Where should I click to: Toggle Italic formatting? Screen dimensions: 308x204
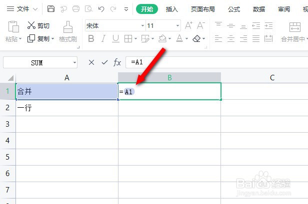point(103,38)
